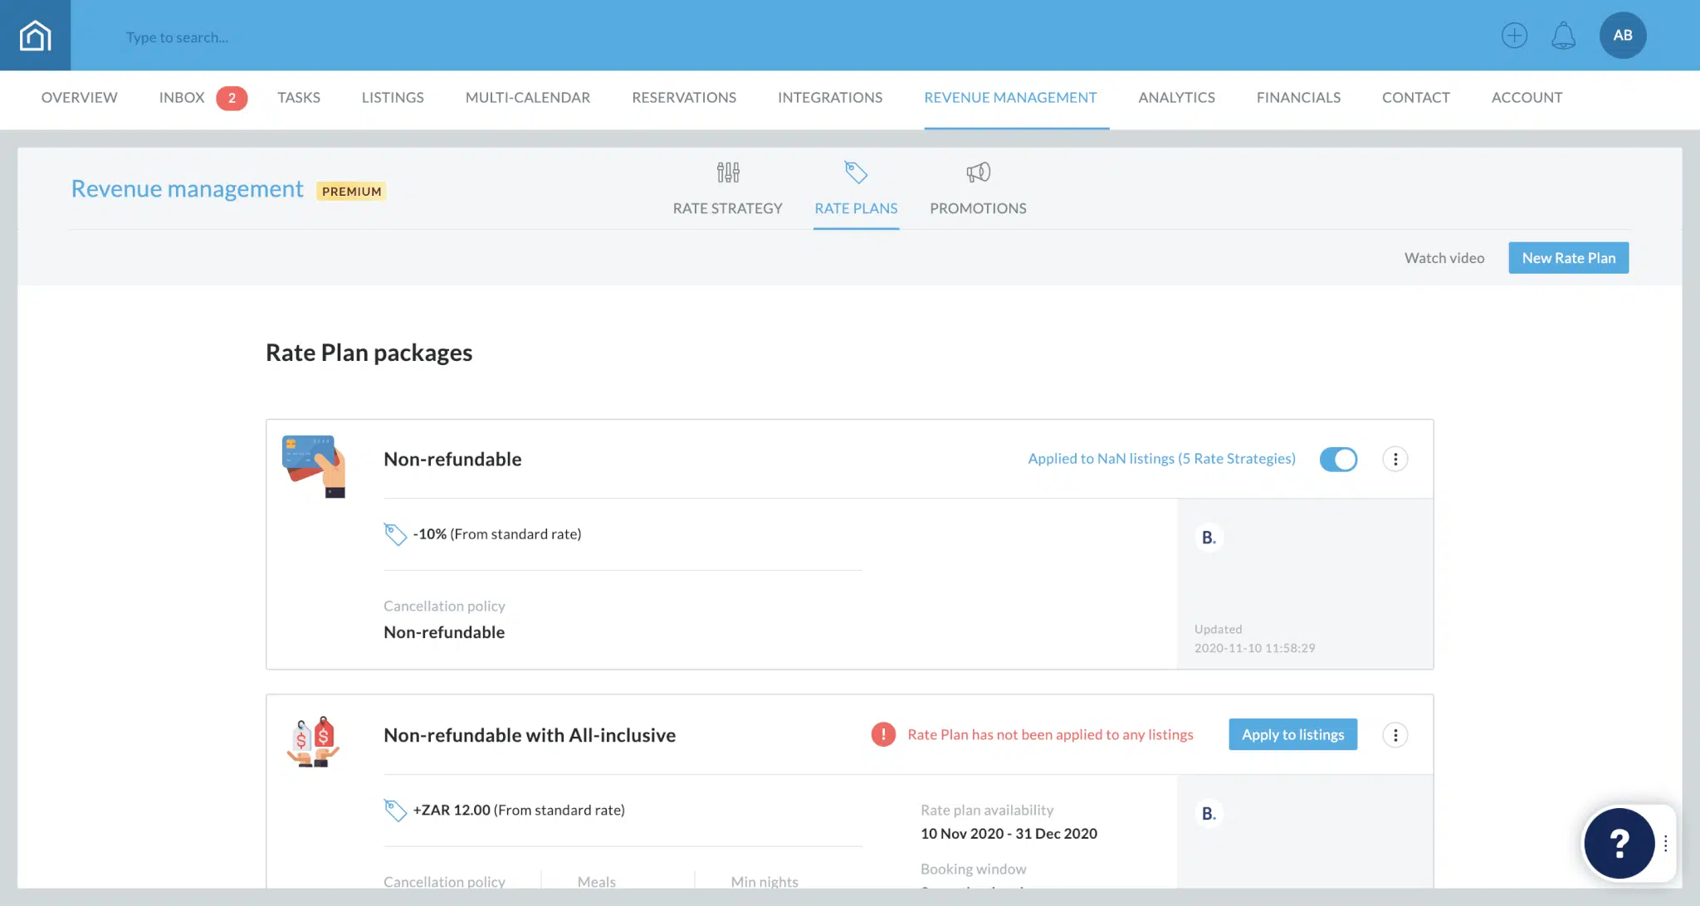Click the plus add icon in header

click(x=1514, y=35)
